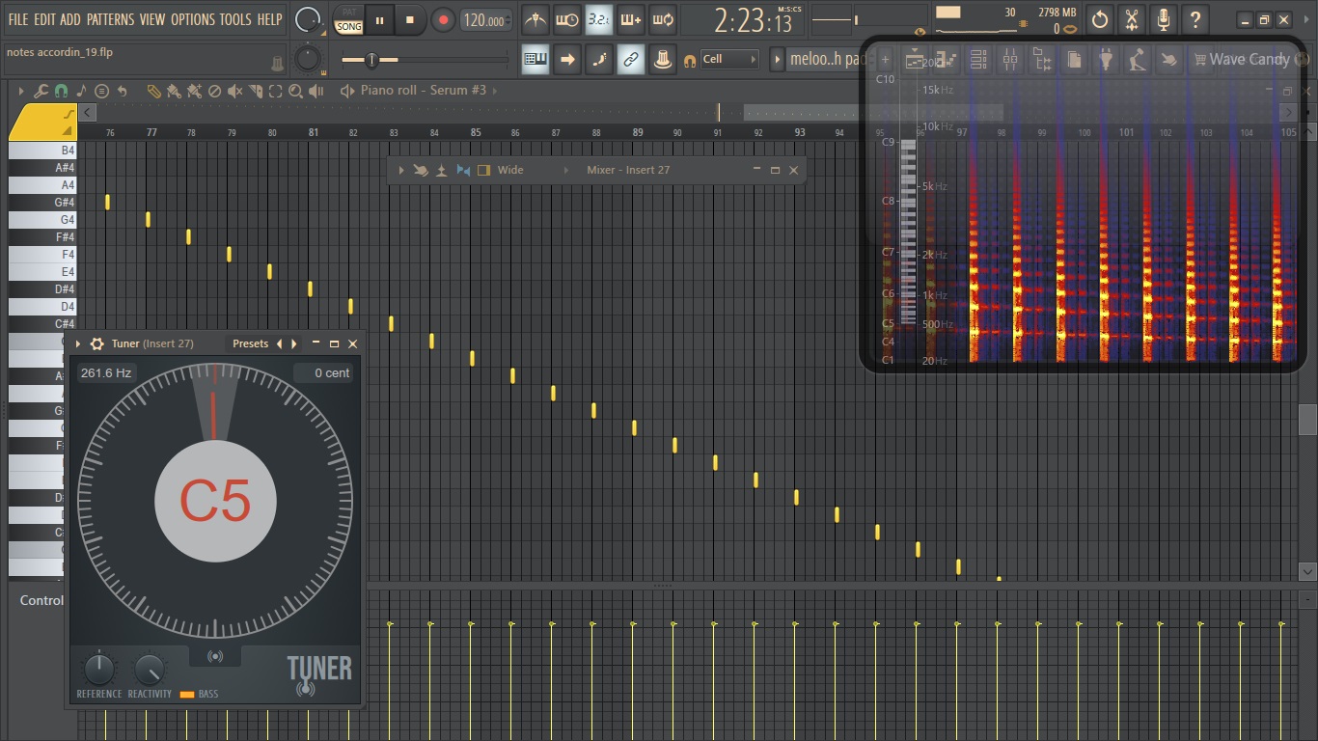Pause playback with the pause button

tap(379, 19)
